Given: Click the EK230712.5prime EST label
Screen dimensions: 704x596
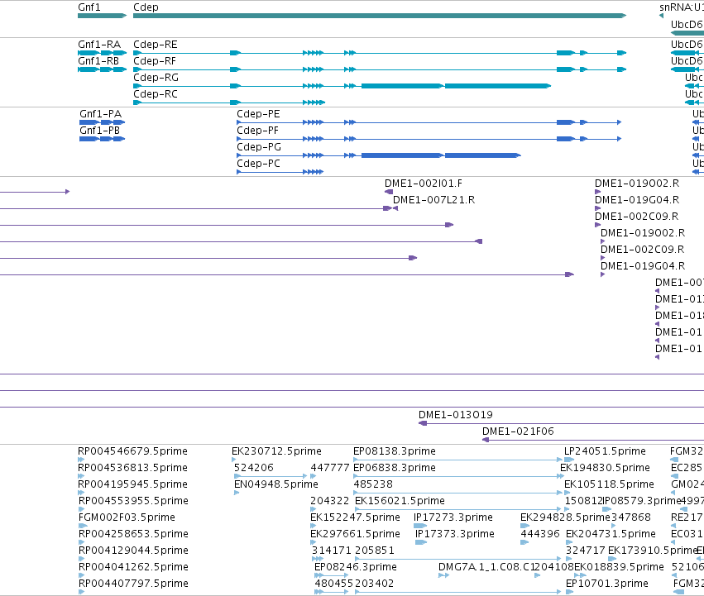Looking at the screenshot, I should pyautogui.click(x=276, y=451).
